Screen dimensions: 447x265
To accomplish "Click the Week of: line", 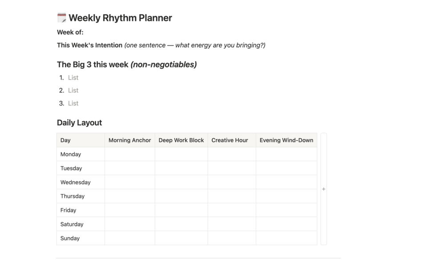I will click(x=70, y=32).
